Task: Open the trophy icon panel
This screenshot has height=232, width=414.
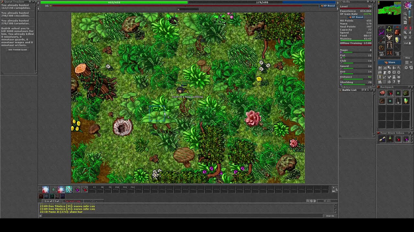Action: (399, 82)
